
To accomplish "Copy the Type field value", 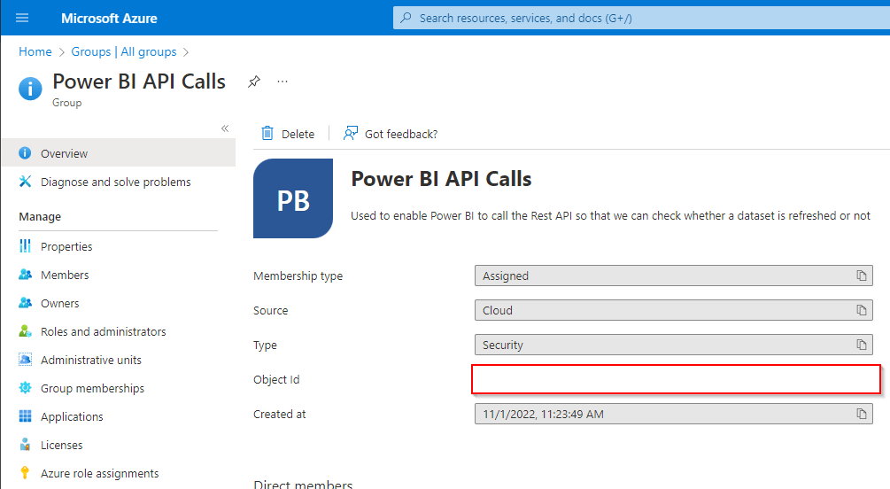I will coord(861,345).
